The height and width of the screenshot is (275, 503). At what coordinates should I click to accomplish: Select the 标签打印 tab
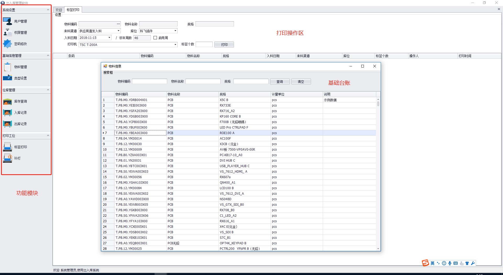click(73, 10)
